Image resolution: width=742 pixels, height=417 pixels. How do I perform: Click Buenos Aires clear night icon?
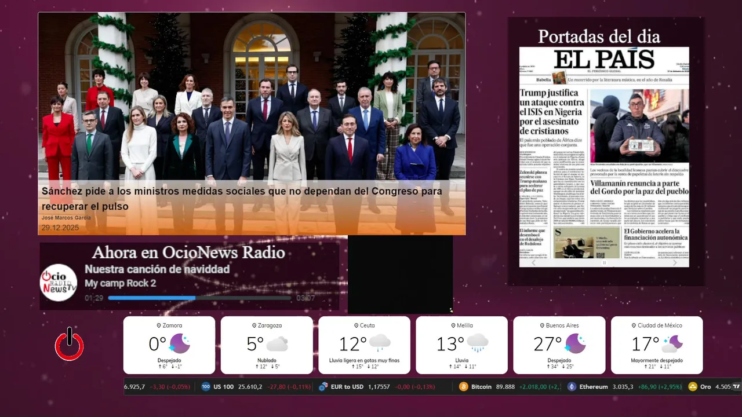pos(575,344)
